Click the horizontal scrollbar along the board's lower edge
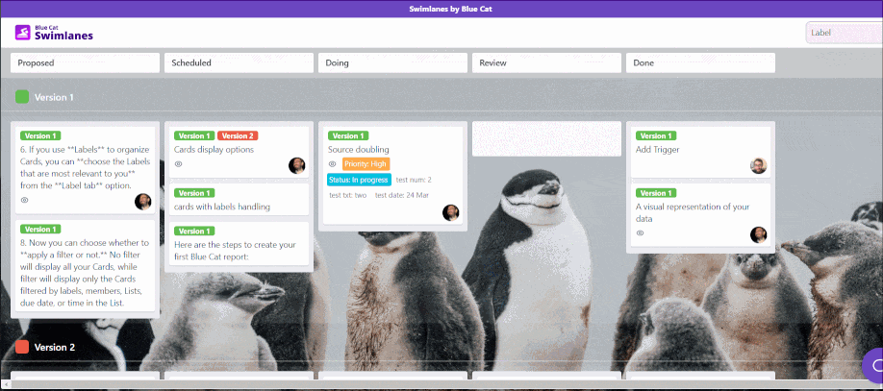 [x=441, y=384]
